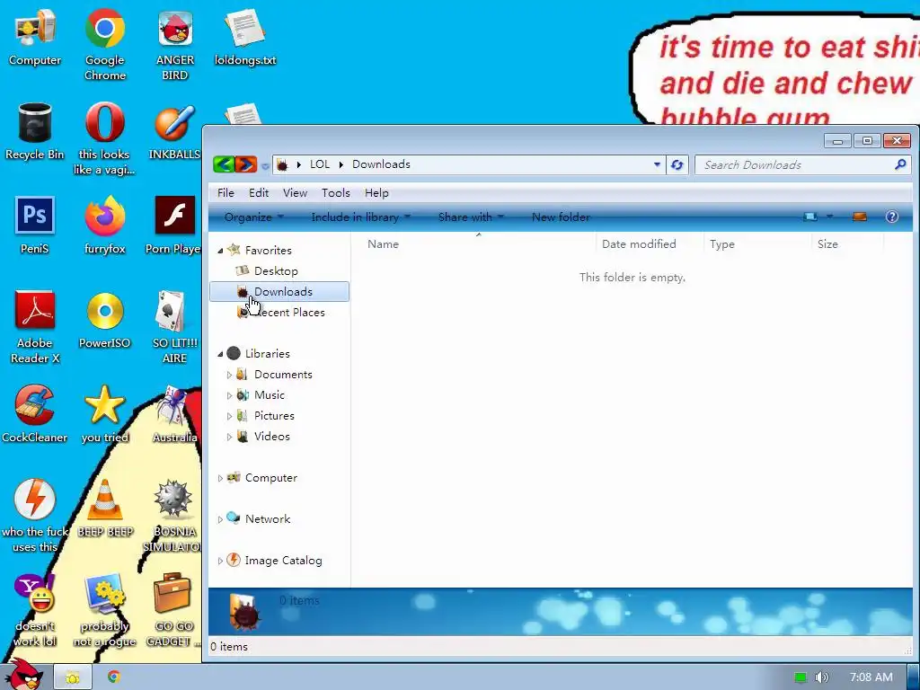Screen dimensions: 920x690
Task: Select the orange lightning bolt desktop icon
Action: tap(35, 517)
